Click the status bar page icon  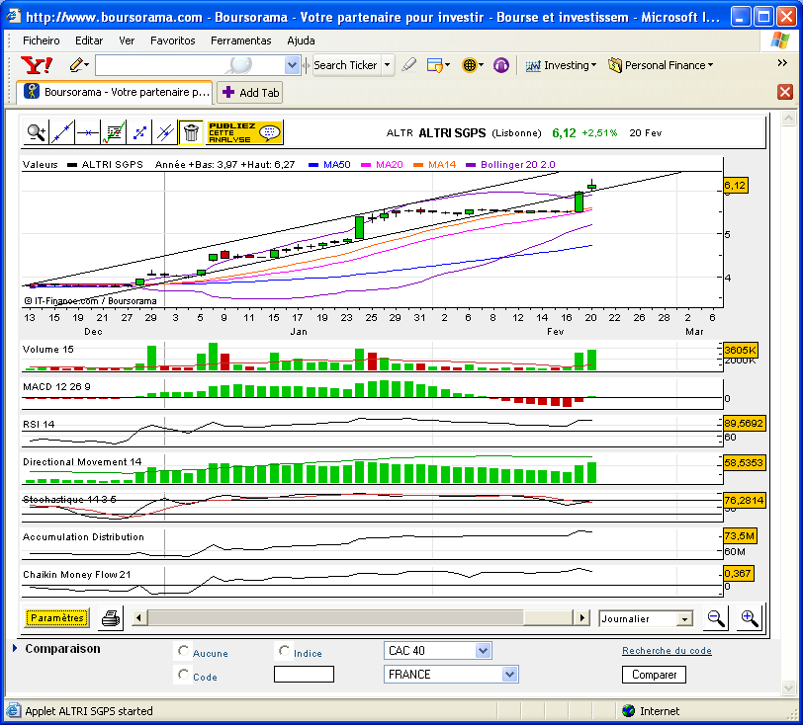(14, 710)
